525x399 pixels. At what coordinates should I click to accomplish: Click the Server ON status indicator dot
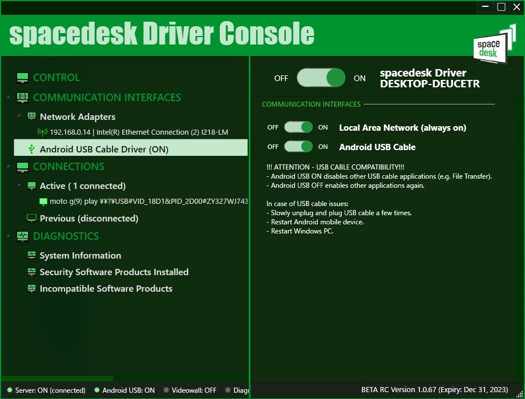click(x=10, y=390)
